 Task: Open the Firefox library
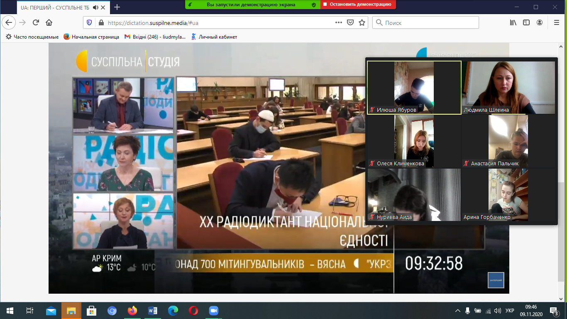(x=513, y=22)
